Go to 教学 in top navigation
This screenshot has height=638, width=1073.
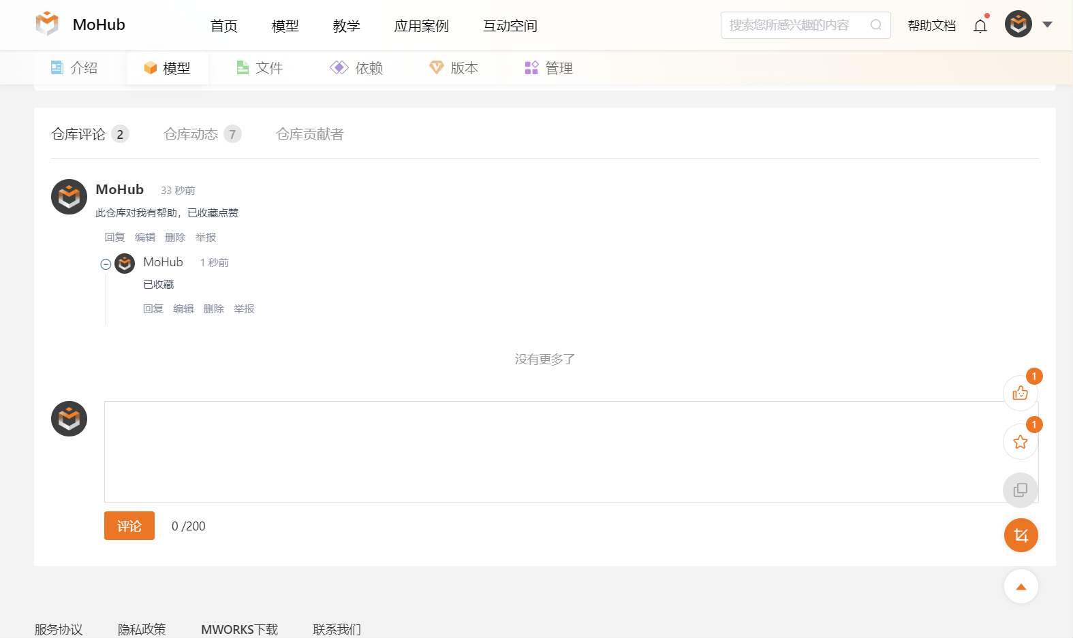tap(347, 26)
